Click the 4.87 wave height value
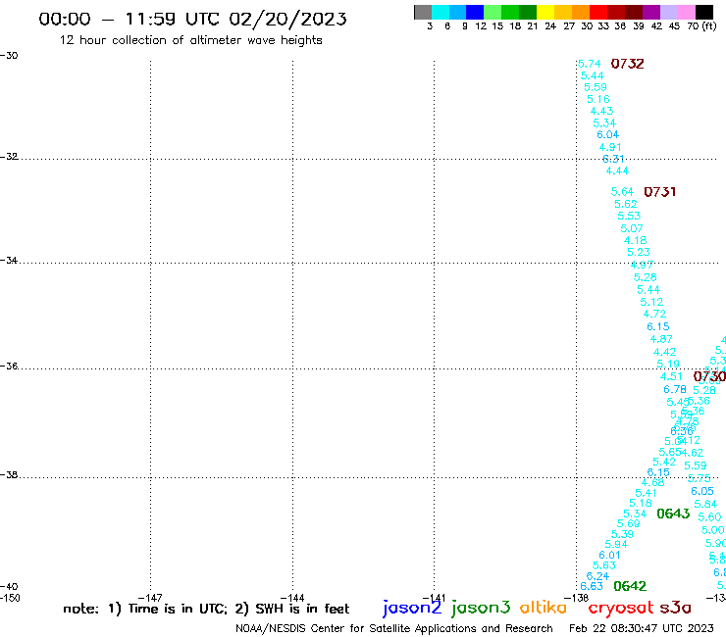 (661, 339)
